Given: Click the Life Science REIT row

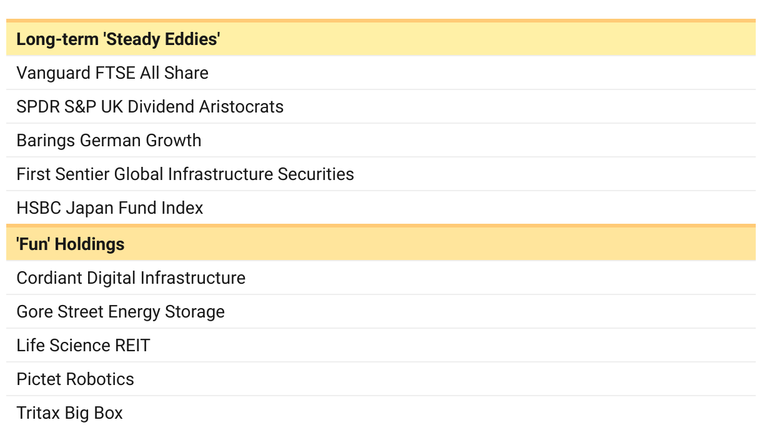Looking at the screenshot, I should pos(381,346).
